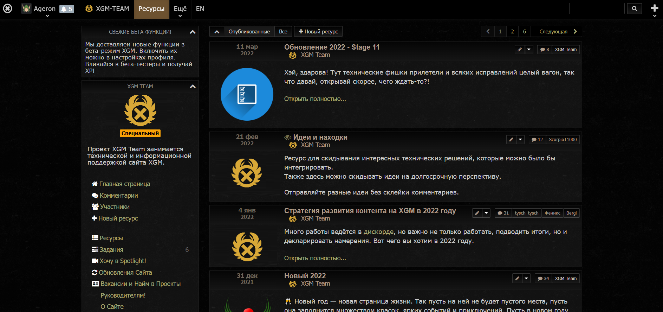Click the blue checklist thumbnail image
Screen dimensions: 663x312
pos(247,94)
